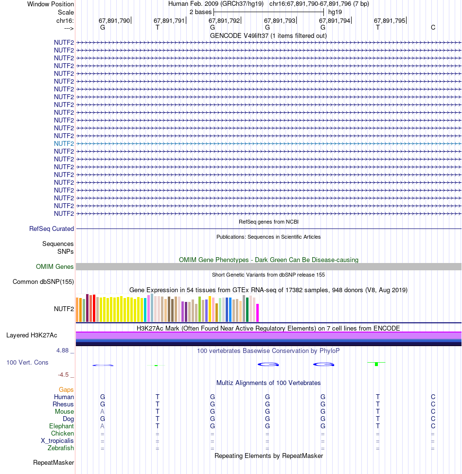
Task: Open the 'OMIM Gene Phenotypes' track title
Action: pyautogui.click(x=268, y=260)
